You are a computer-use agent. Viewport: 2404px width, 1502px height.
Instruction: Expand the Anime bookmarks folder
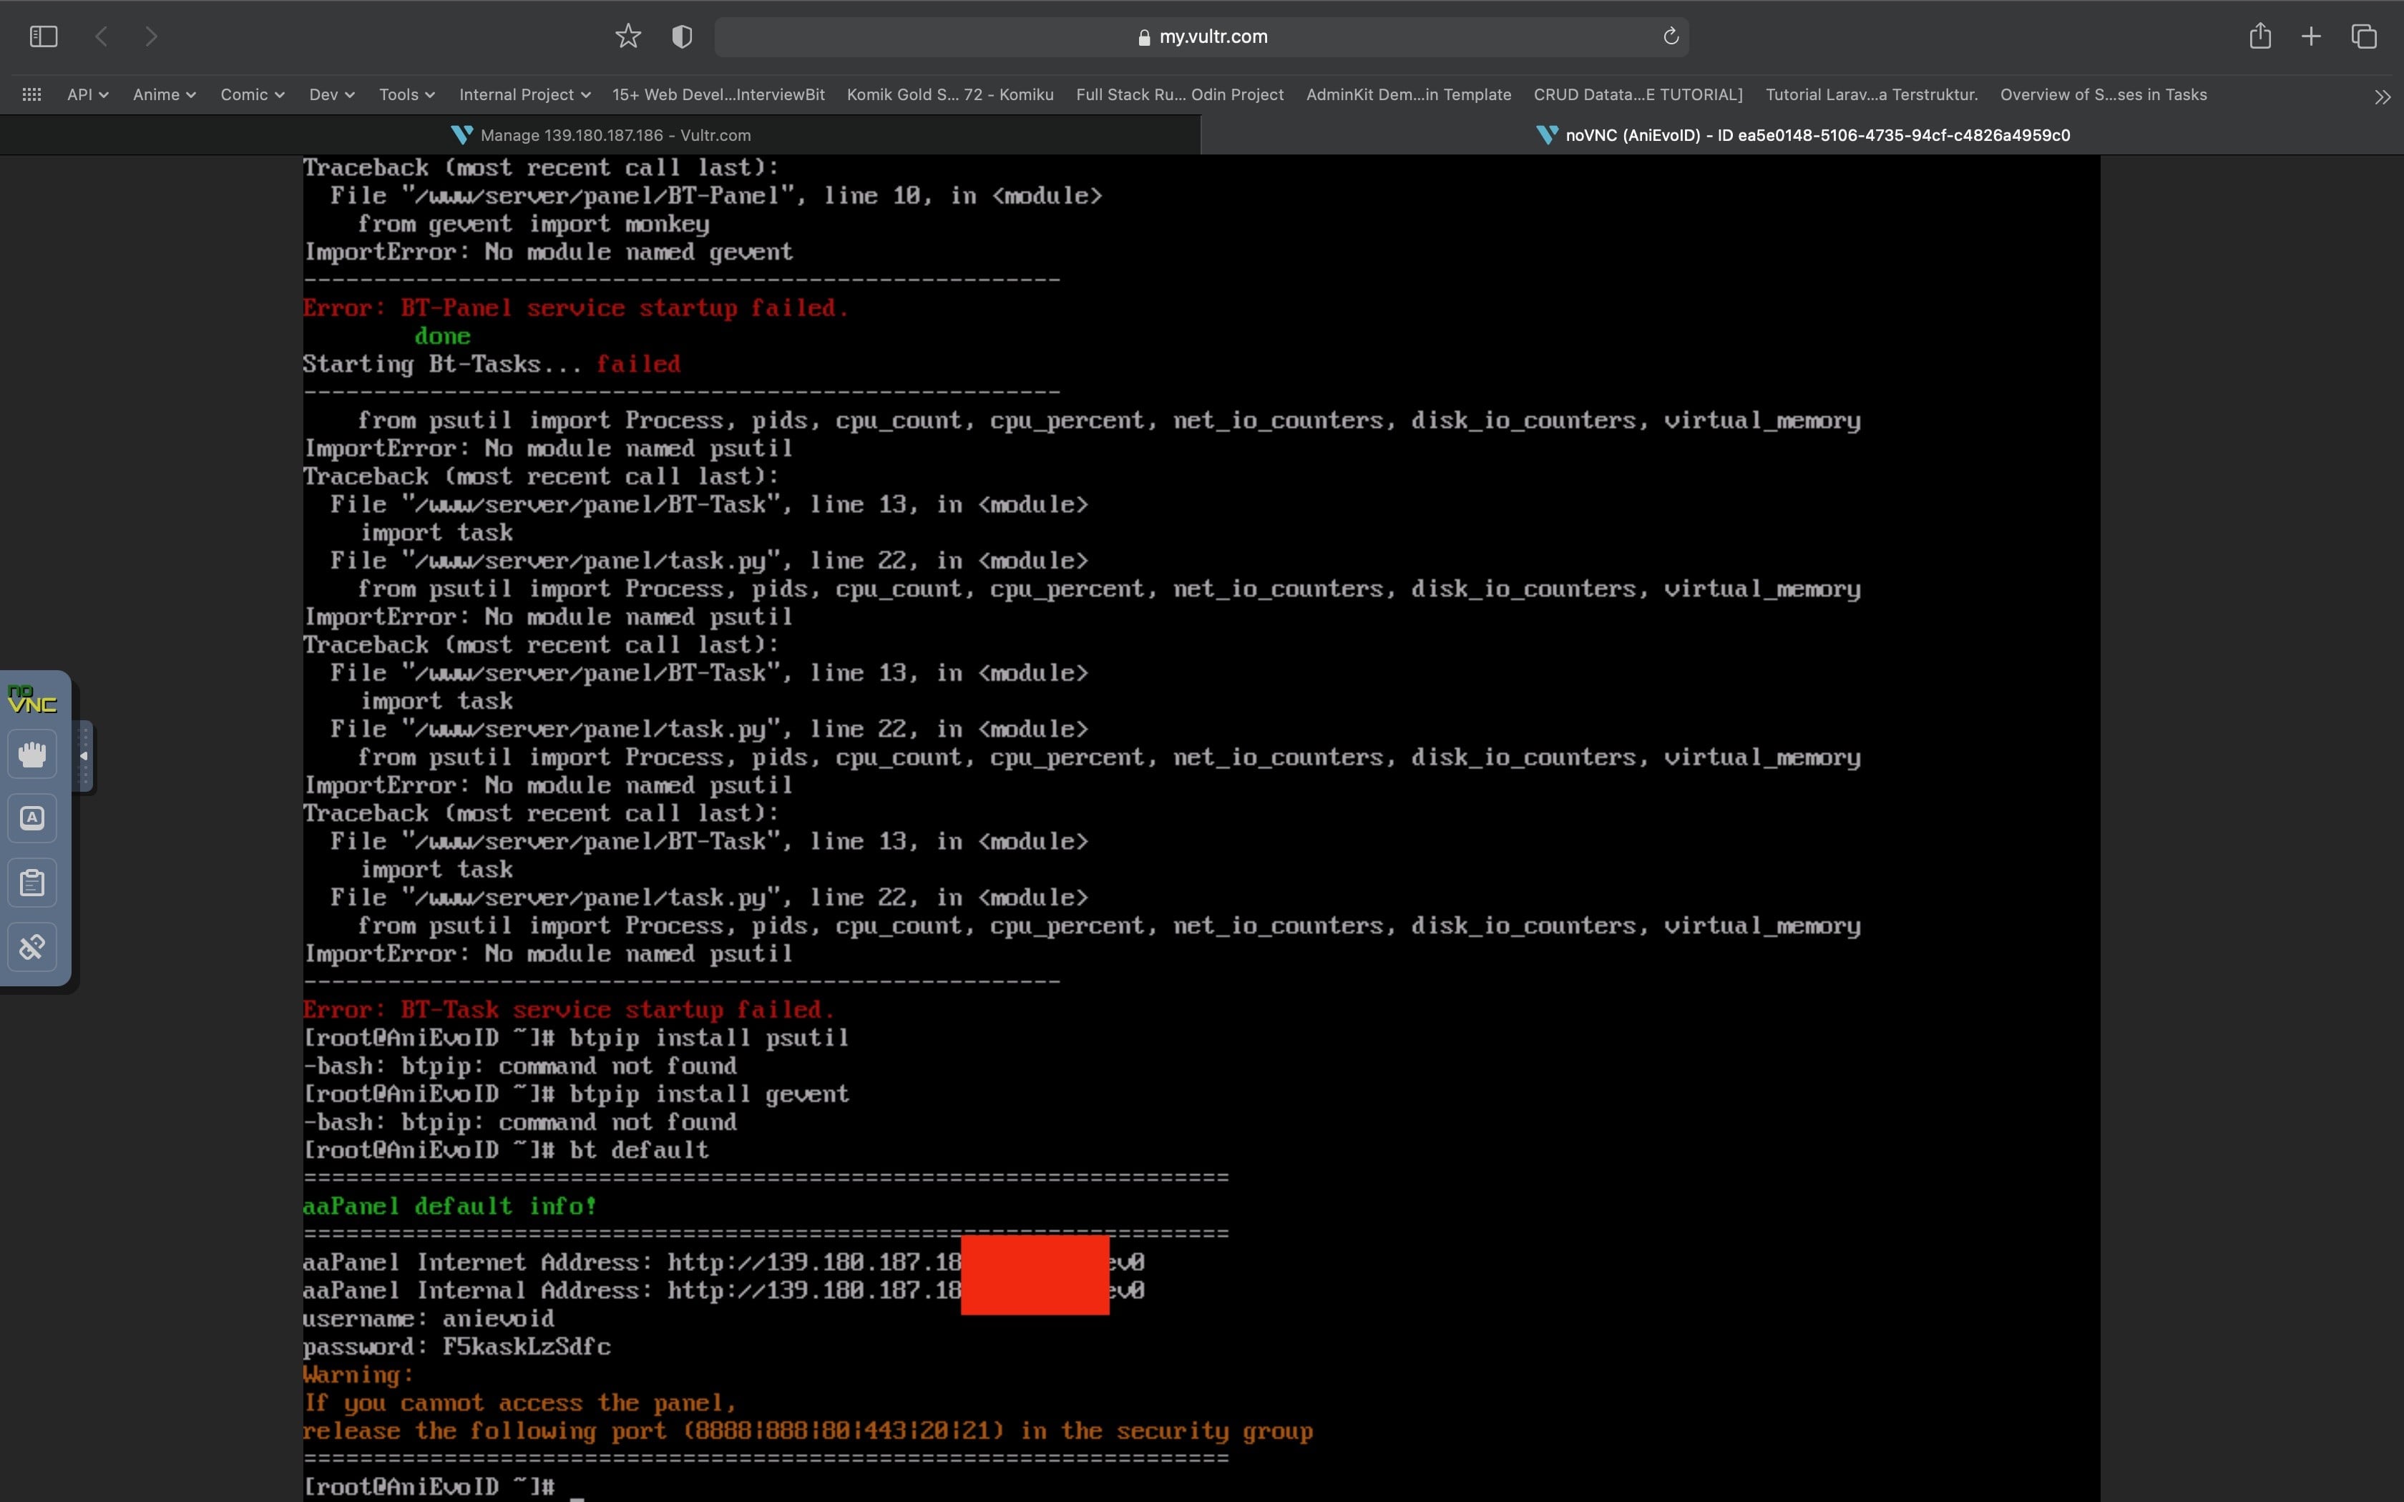point(164,94)
